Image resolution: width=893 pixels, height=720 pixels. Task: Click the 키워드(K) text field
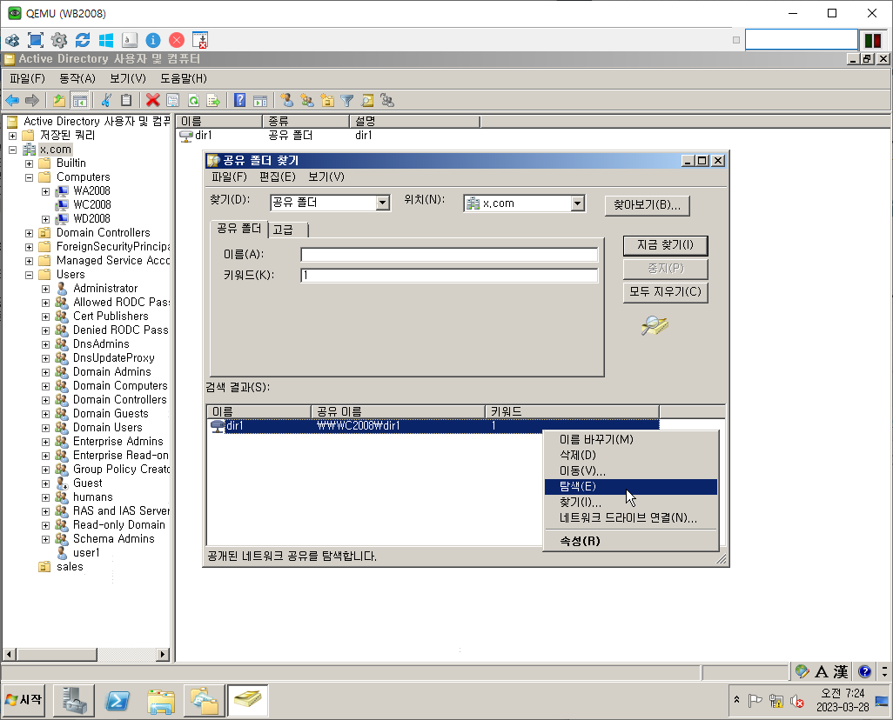pos(449,276)
